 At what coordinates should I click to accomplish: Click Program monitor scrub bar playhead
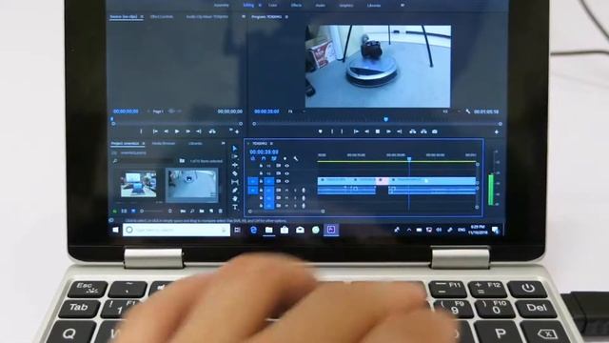(x=385, y=119)
